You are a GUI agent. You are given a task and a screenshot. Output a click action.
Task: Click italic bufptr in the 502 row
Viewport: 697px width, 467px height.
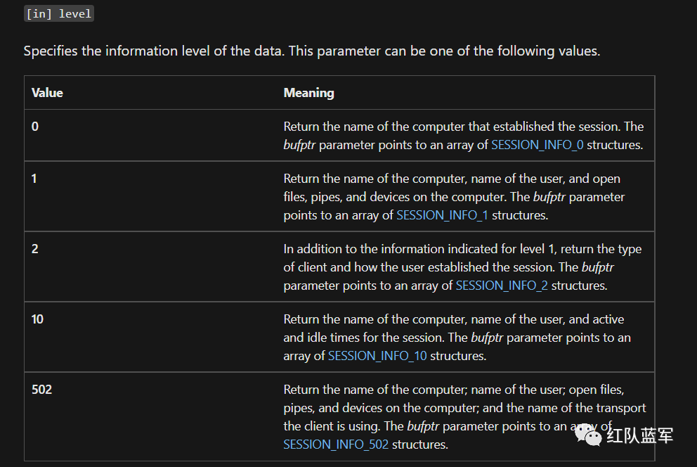pos(423,426)
